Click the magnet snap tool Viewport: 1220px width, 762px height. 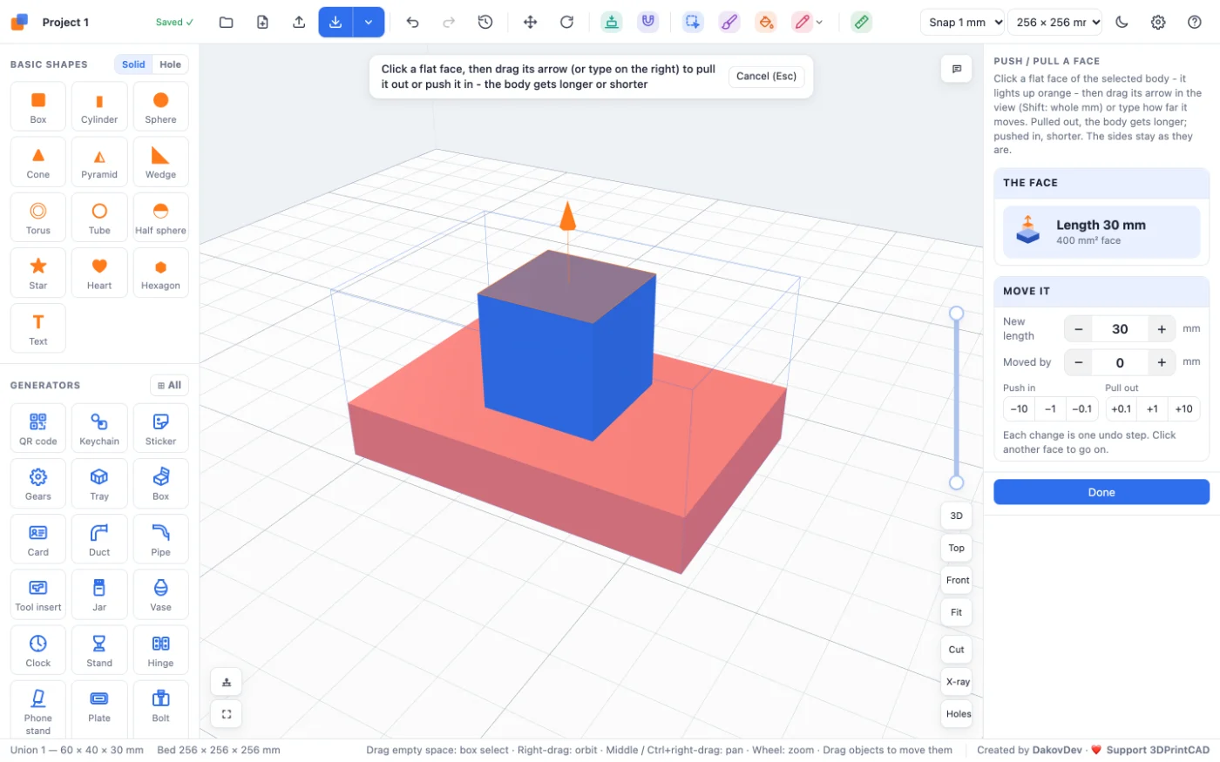[647, 22]
